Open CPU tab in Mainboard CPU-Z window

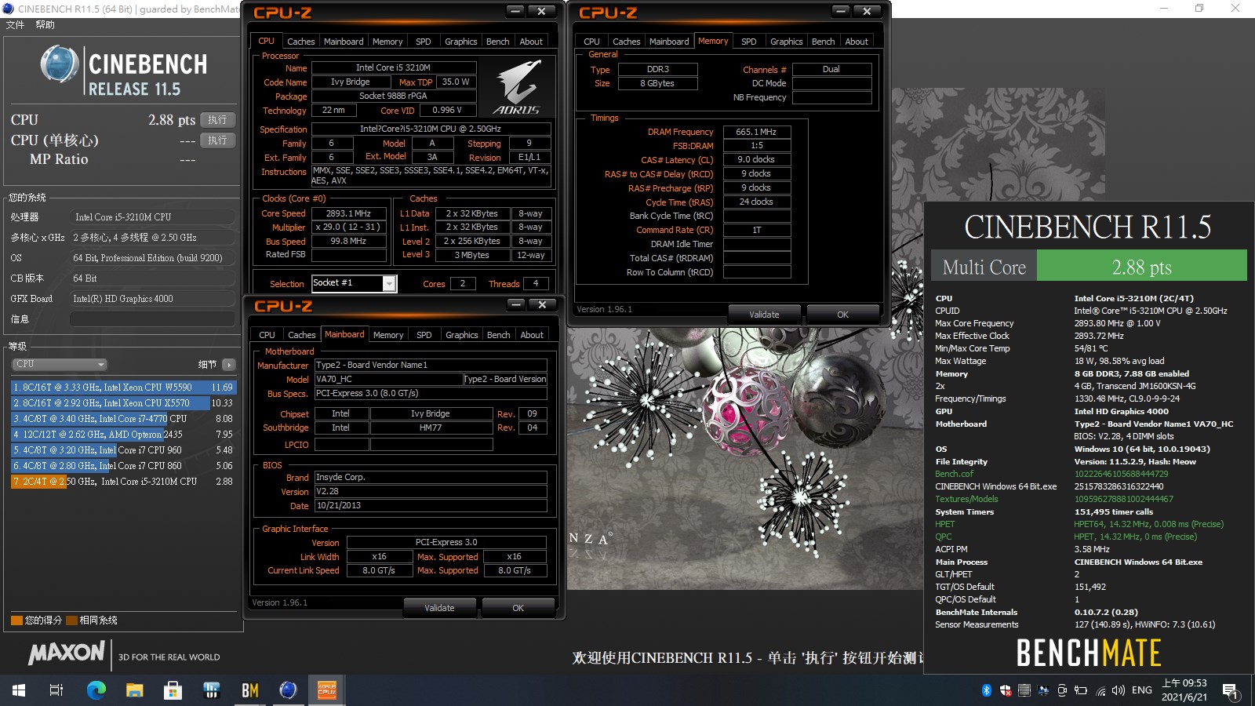[x=267, y=335]
